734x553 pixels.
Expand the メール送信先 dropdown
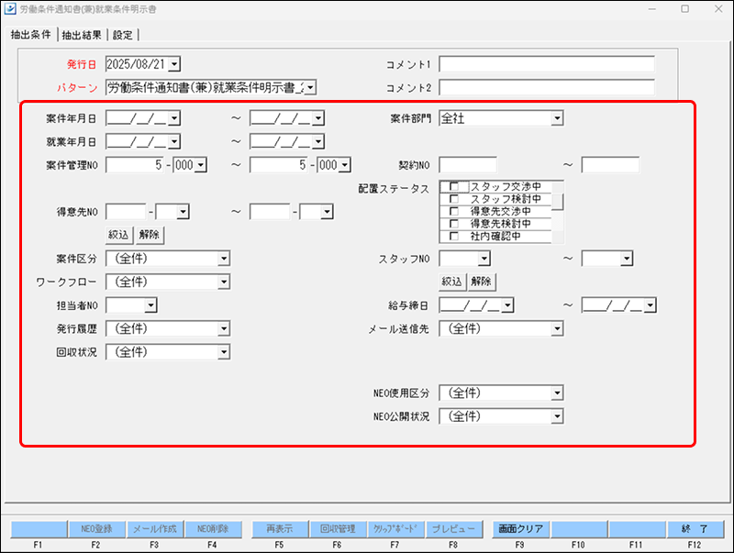pos(557,329)
